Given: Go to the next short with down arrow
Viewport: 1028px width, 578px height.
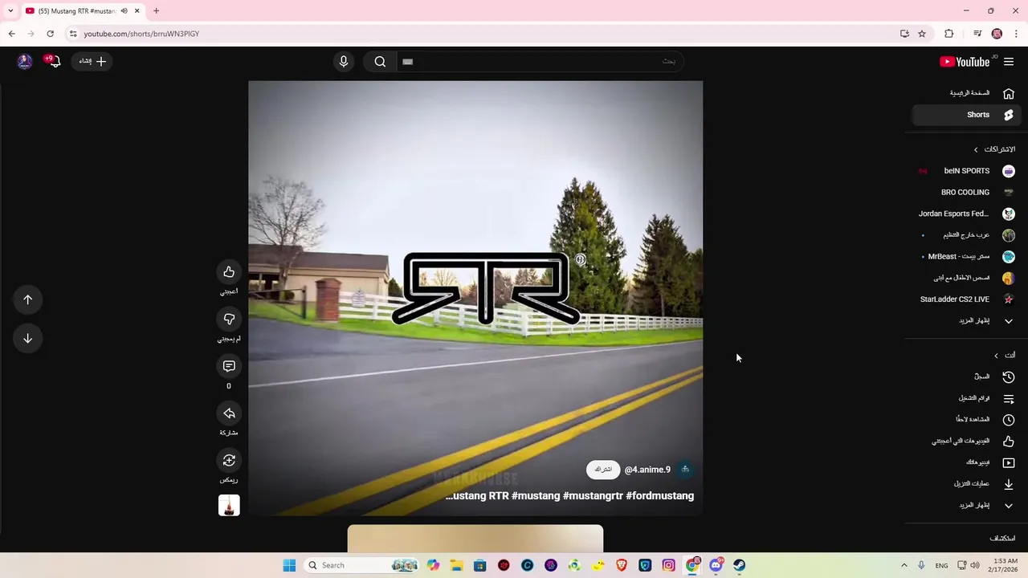Looking at the screenshot, I should coord(27,338).
